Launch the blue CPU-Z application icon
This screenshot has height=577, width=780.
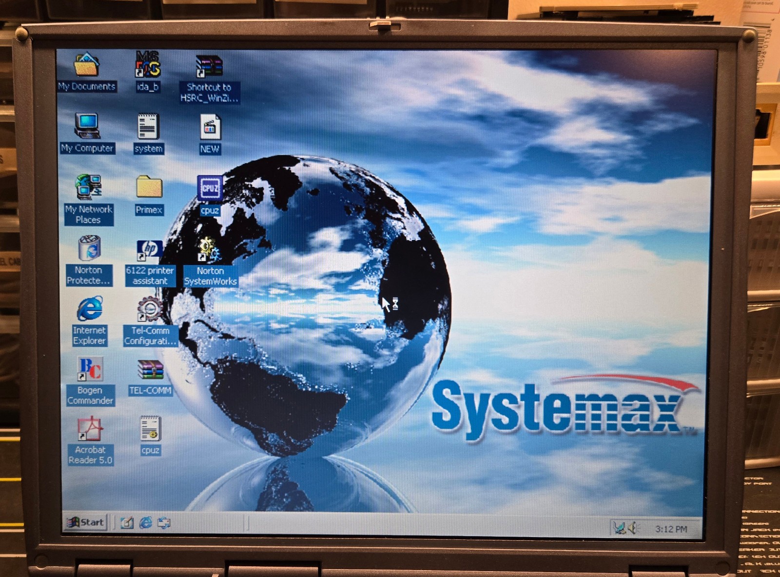pyautogui.click(x=210, y=188)
